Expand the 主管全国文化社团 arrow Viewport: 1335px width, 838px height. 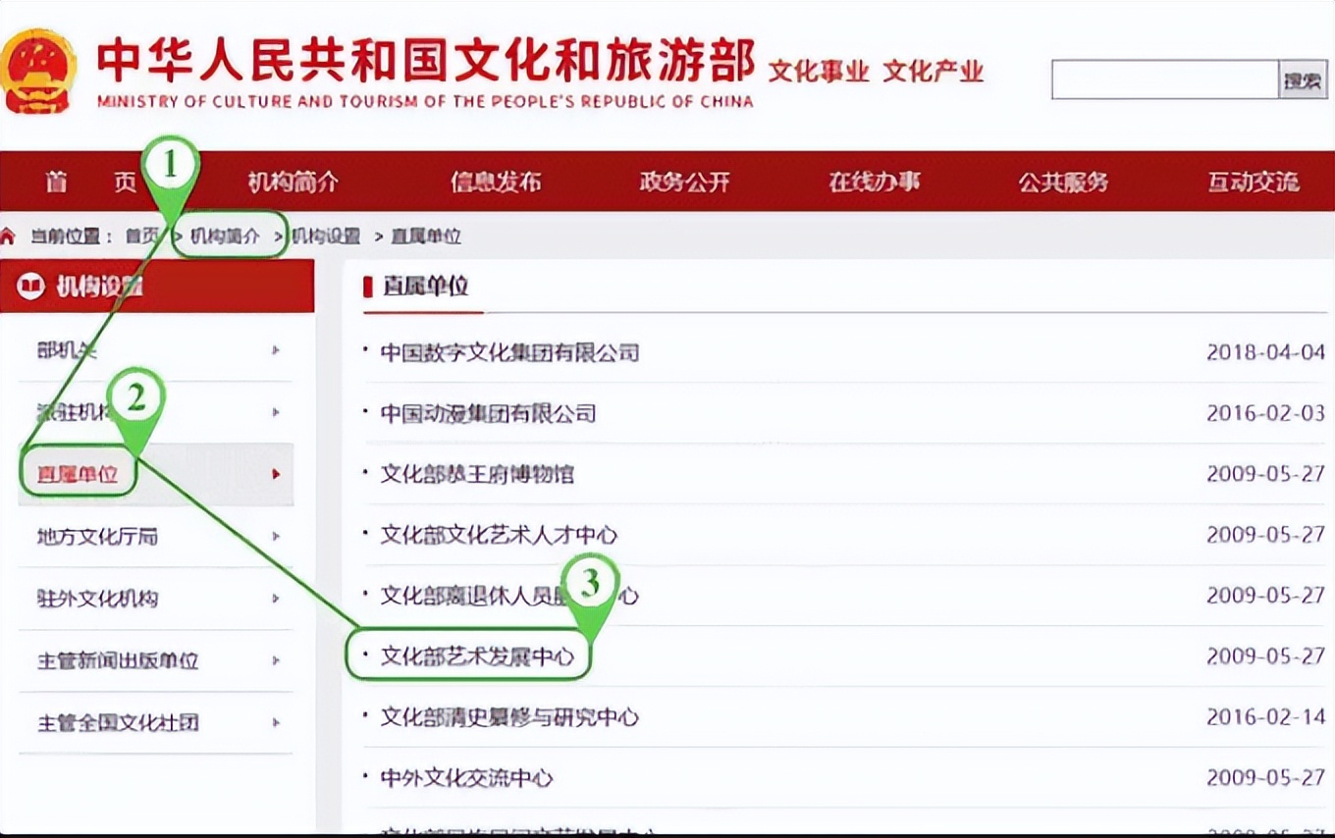278,723
